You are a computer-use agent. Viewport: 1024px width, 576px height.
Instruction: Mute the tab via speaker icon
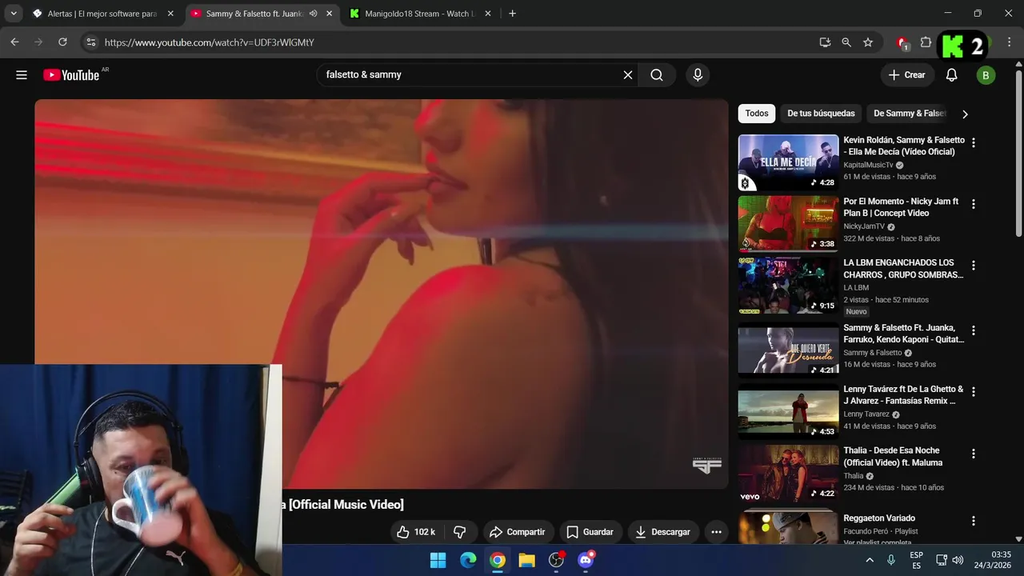coord(314,14)
